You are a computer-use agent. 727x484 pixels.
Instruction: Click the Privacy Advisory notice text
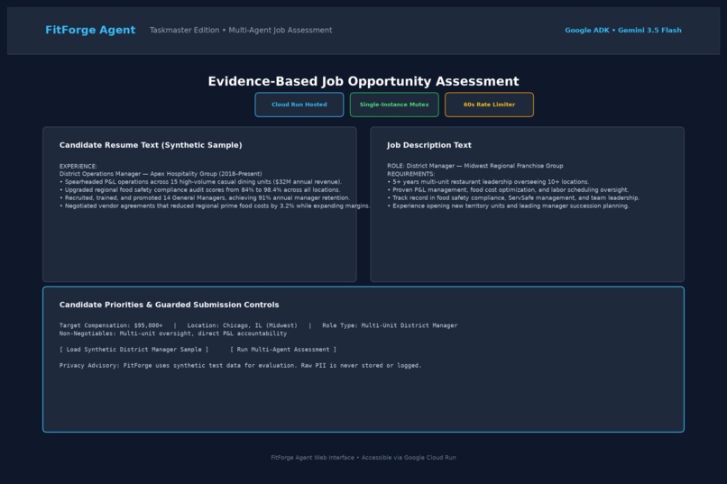tap(240, 365)
